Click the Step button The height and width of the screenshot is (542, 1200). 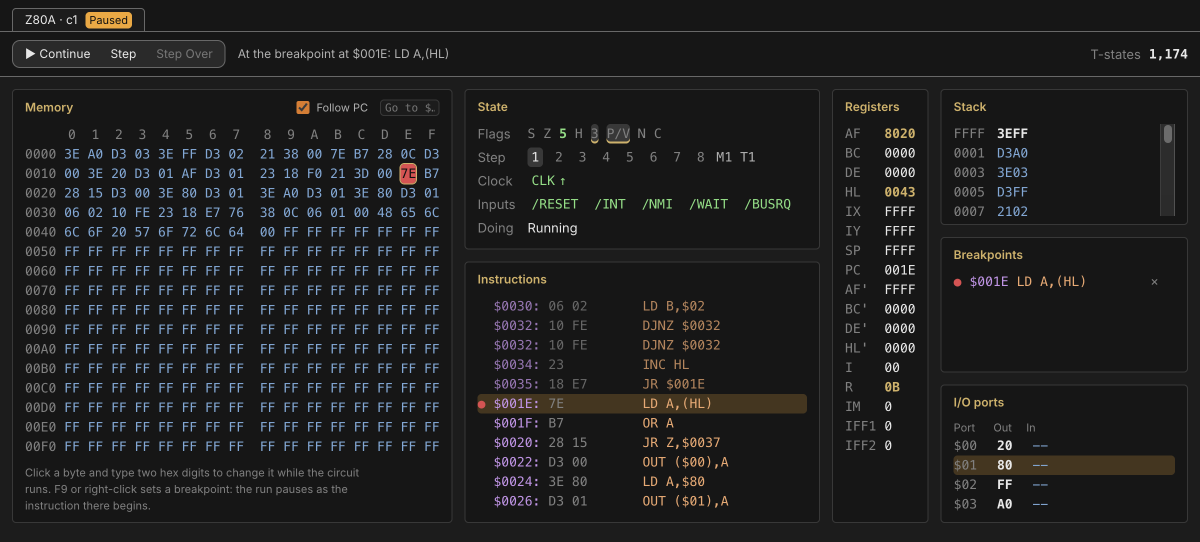point(123,54)
